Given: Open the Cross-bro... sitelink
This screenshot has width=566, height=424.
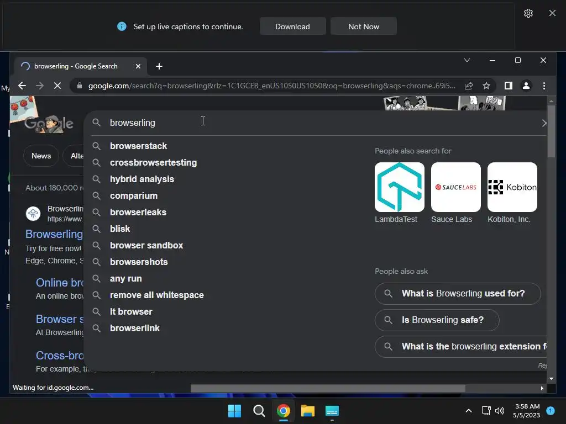Looking at the screenshot, I should coord(60,356).
